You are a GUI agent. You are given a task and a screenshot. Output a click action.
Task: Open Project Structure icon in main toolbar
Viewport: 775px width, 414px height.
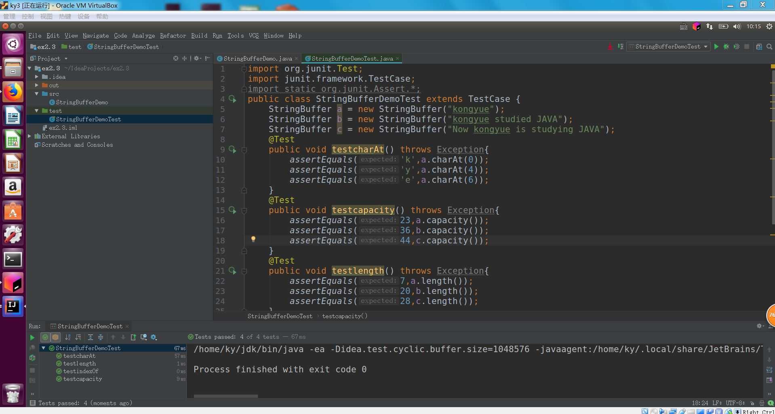(759, 46)
